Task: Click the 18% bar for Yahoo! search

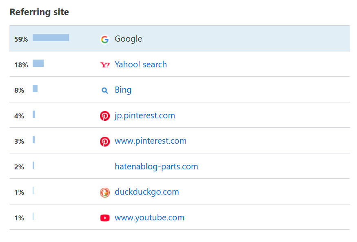Action: click(38, 63)
